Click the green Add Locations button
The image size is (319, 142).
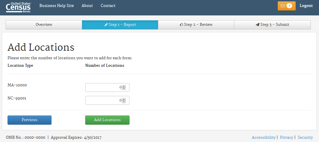pyautogui.click(x=107, y=120)
